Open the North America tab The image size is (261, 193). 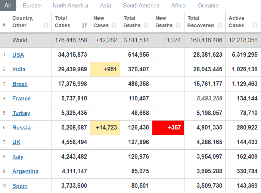coord(71,6)
